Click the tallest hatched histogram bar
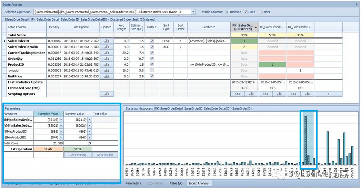 pyautogui.click(x=305, y=140)
